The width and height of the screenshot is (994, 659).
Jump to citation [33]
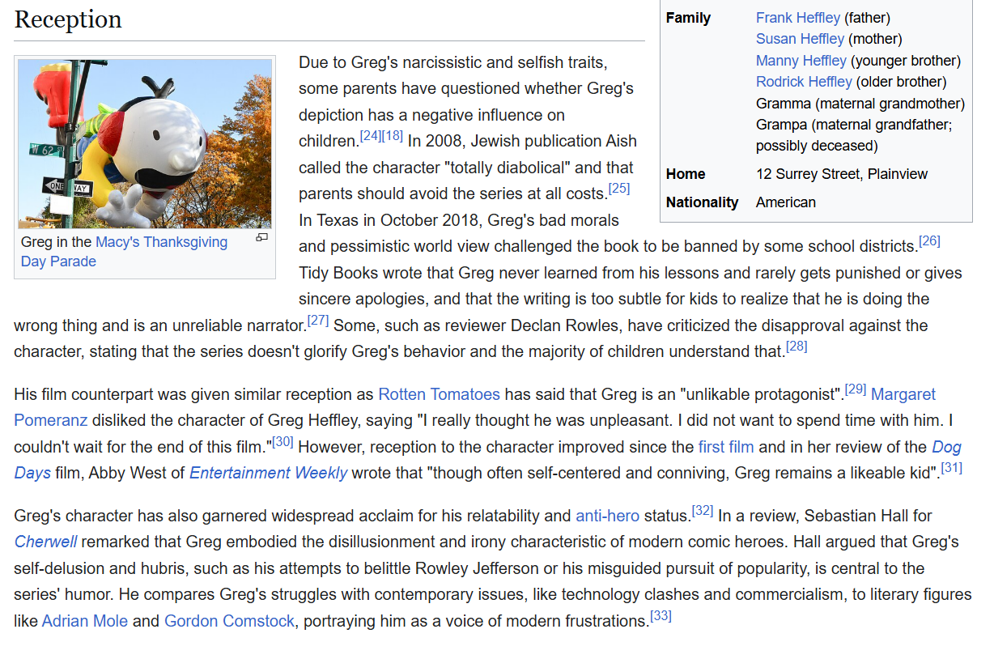pyautogui.click(x=661, y=617)
